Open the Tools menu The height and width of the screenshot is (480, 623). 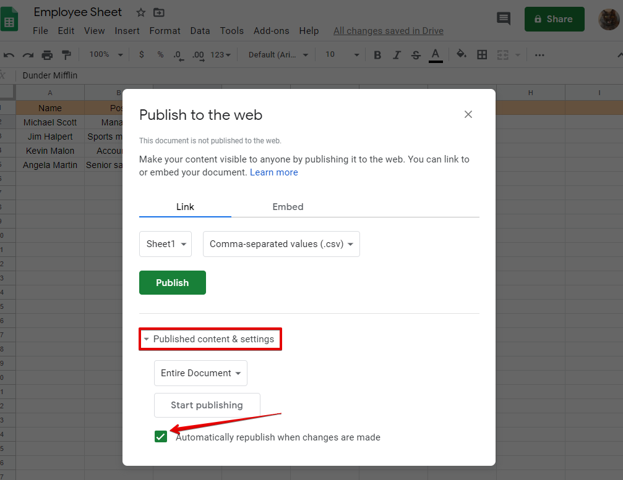231,31
